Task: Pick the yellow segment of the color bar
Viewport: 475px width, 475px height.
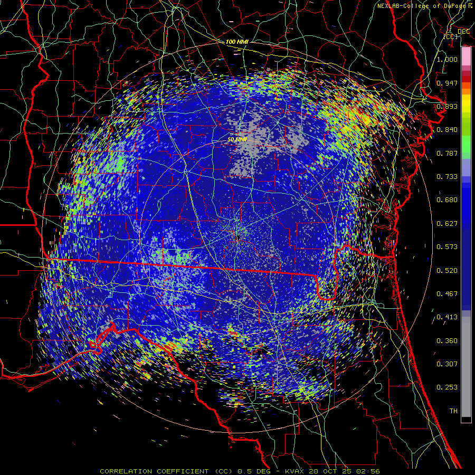Action: (466, 104)
